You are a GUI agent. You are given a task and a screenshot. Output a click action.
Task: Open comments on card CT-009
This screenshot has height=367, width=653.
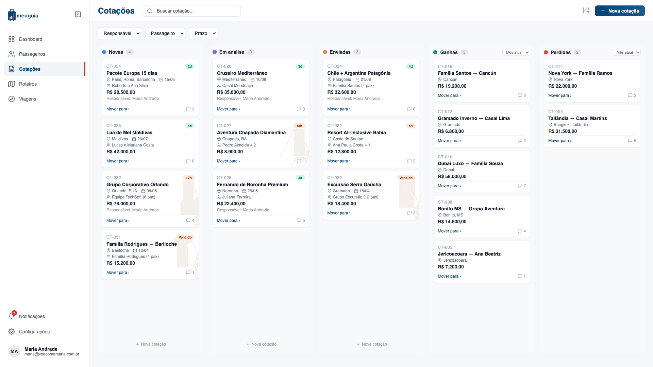632,141
